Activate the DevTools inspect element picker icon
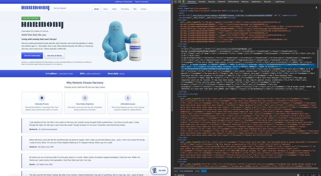 (x=176, y=2)
